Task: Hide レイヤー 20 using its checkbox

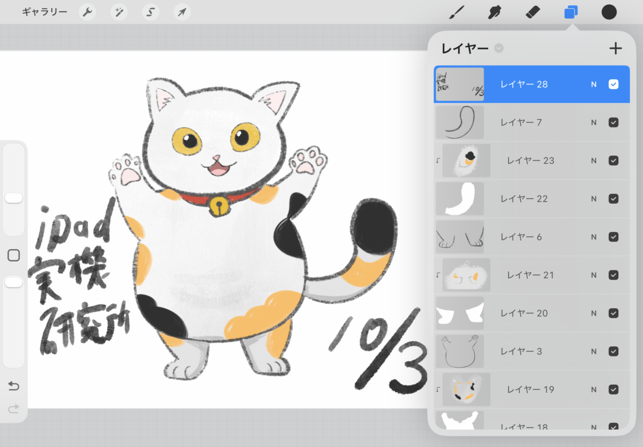Action: click(614, 313)
